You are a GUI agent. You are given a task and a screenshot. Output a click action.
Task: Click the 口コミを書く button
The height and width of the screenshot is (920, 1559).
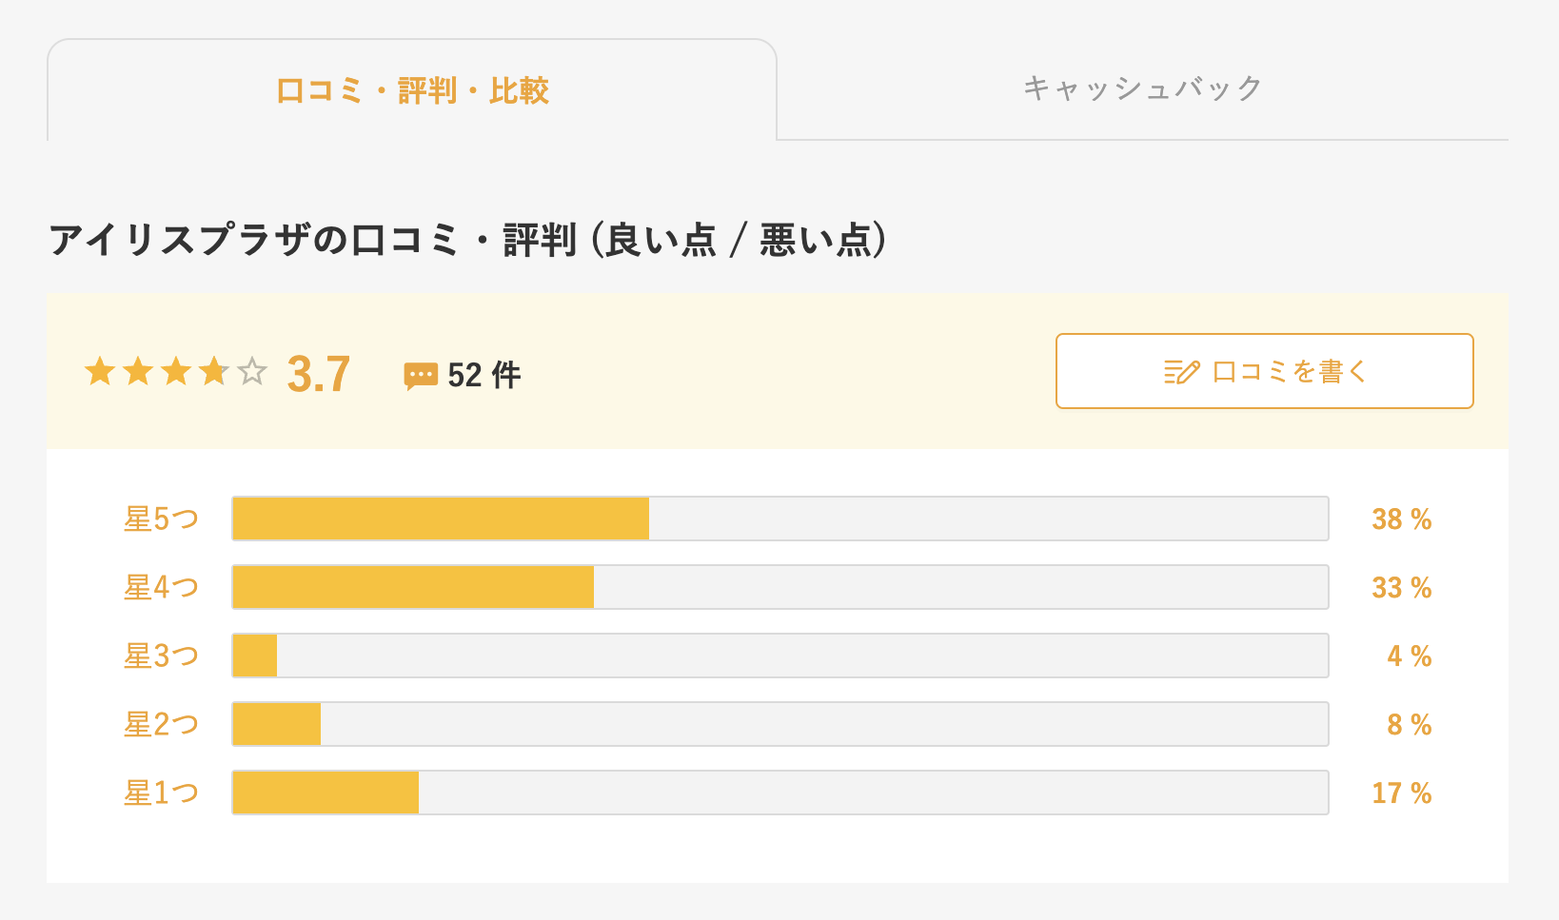coord(1264,371)
